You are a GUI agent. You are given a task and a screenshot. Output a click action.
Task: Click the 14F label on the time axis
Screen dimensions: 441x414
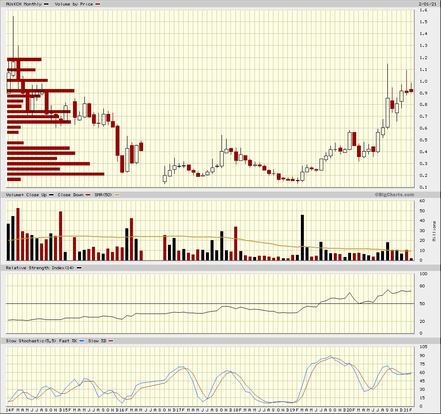pos(9,410)
